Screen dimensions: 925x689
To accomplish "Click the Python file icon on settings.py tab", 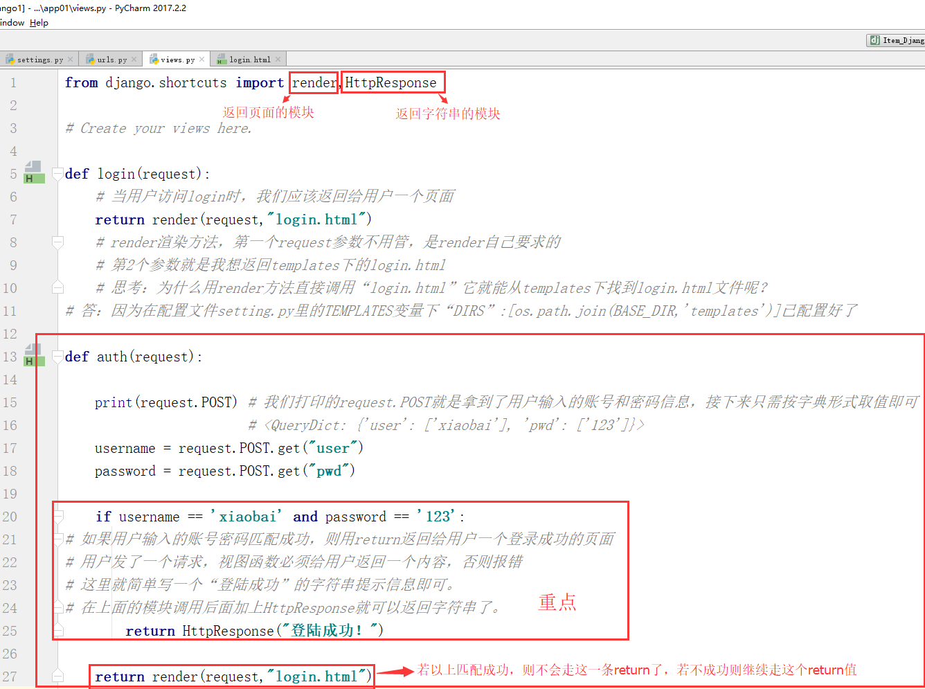I will (x=10, y=60).
